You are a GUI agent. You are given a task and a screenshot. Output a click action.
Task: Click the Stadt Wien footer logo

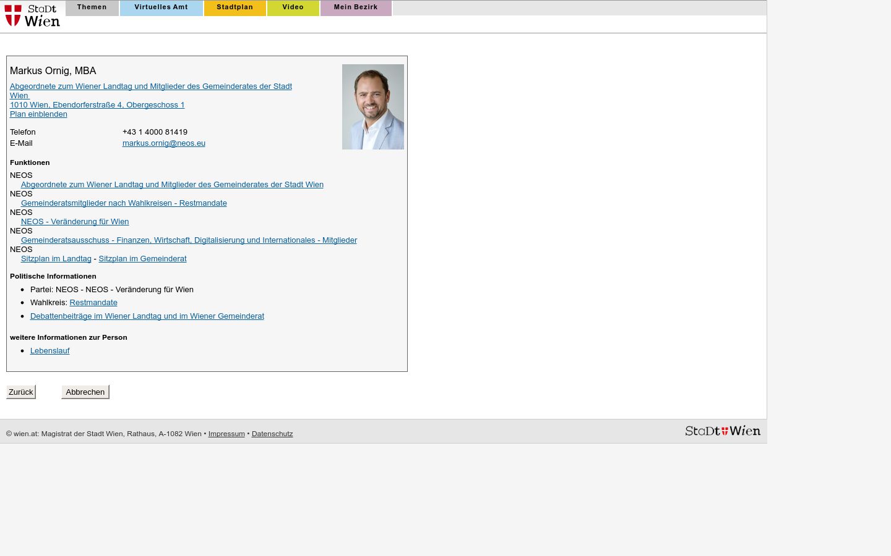pos(723,431)
